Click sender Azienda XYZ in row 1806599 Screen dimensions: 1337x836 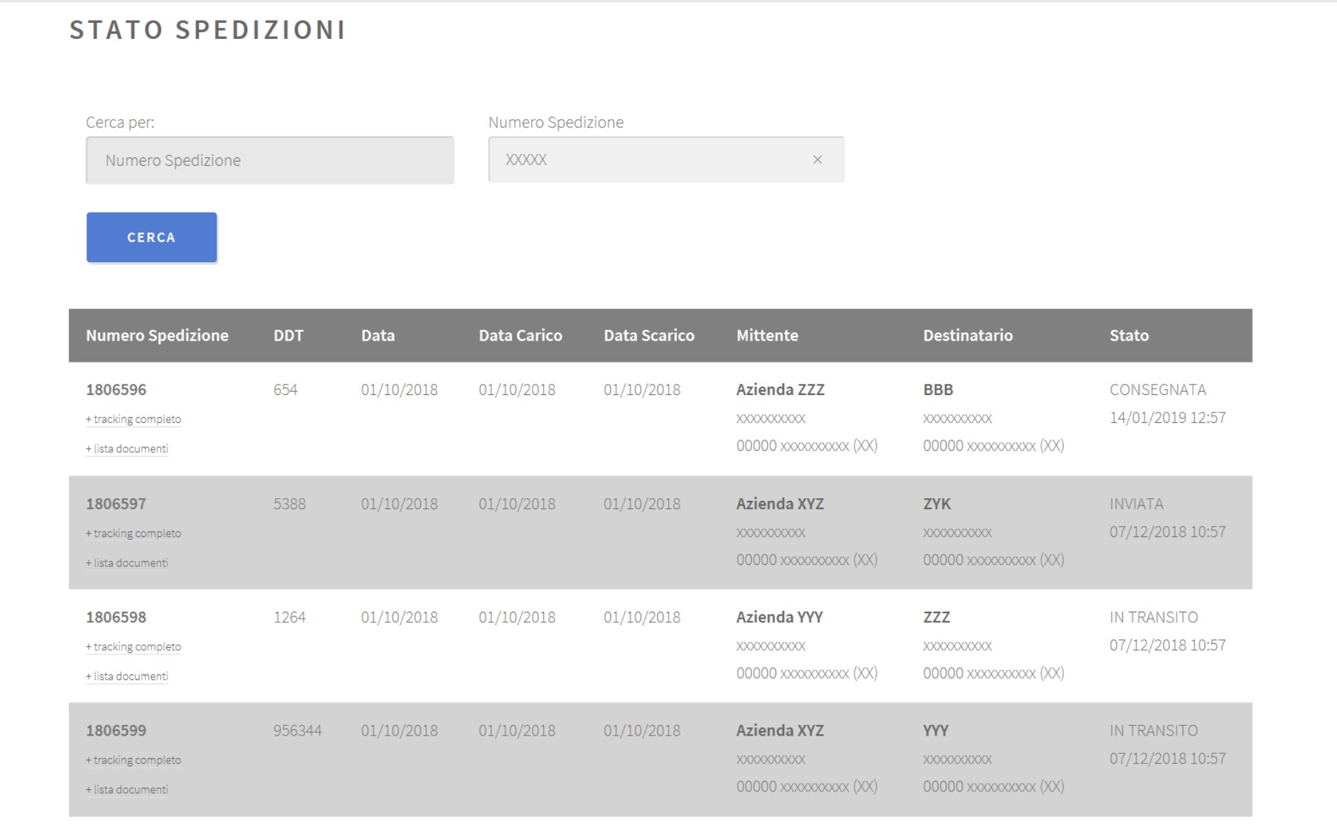click(780, 731)
